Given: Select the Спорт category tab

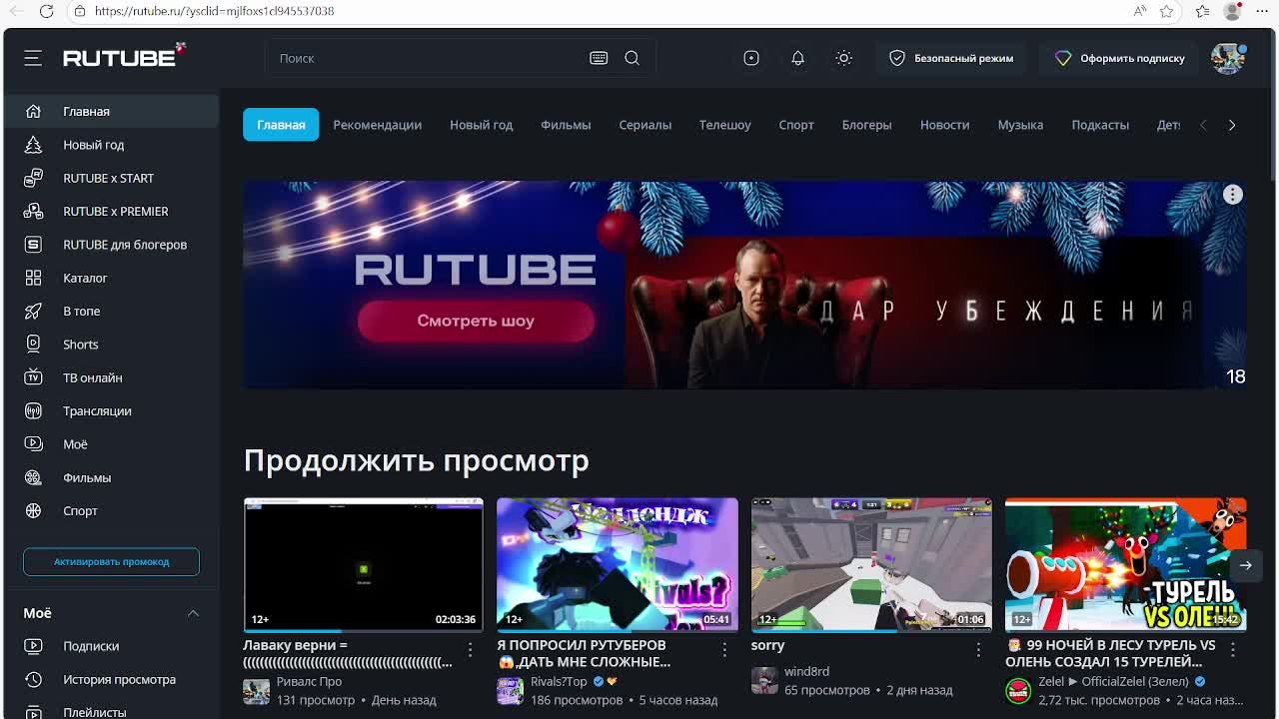Looking at the screenshot, I should [796, 125].
